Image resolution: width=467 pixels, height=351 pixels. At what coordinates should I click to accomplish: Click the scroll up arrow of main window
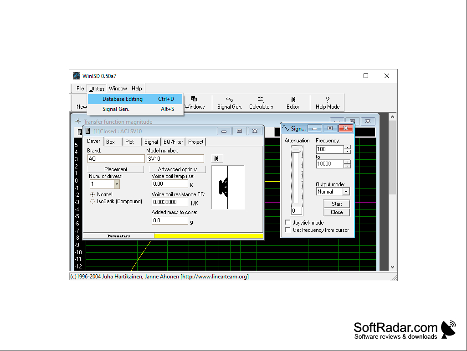click(392, 117)
